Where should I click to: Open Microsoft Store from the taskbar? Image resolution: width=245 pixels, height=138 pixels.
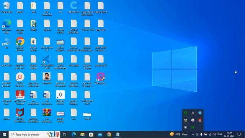point(91,135)
